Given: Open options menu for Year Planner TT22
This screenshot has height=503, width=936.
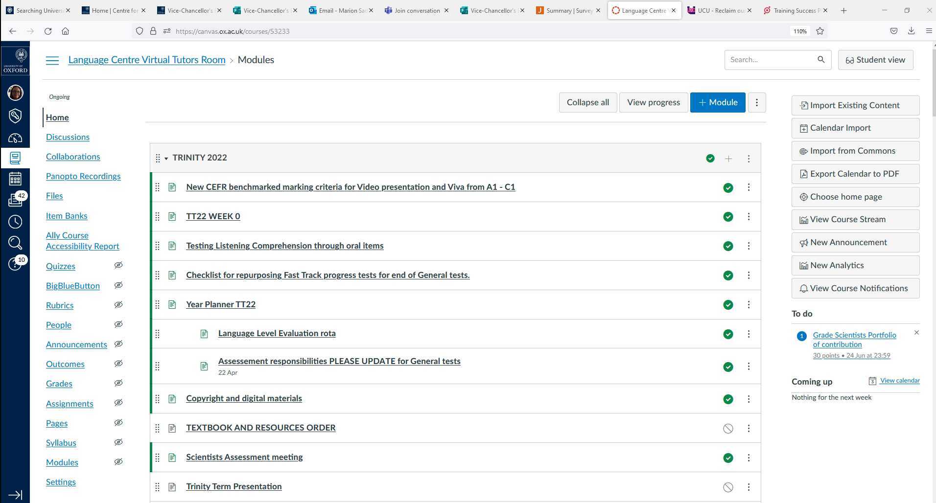Looking at the screenshot, I should coord(749,305).
